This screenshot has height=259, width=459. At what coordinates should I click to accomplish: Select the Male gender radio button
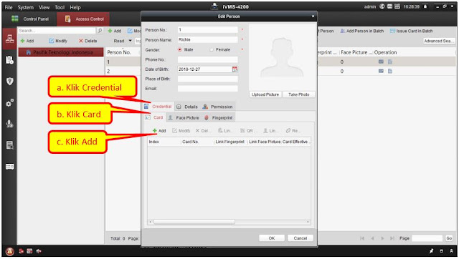pyautogui.click(x=180, y=49)
